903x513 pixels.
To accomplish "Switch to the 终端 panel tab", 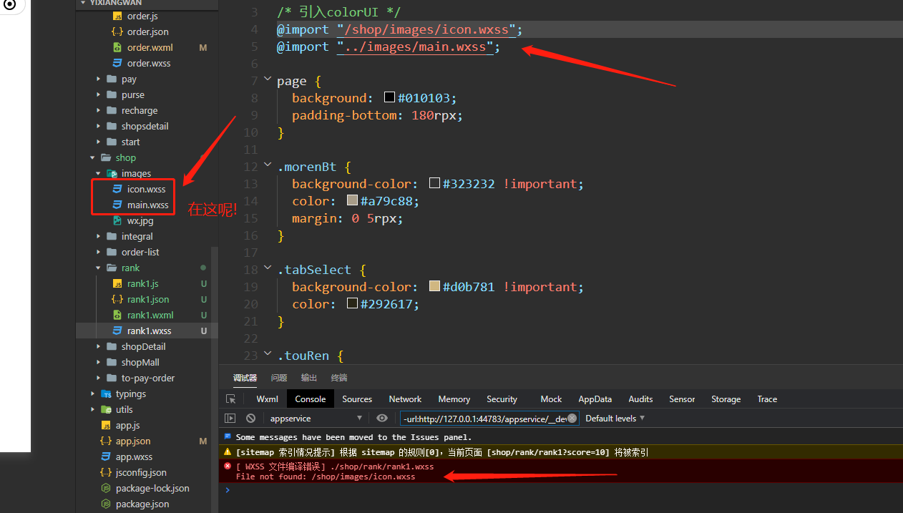I will pos(339,378).
